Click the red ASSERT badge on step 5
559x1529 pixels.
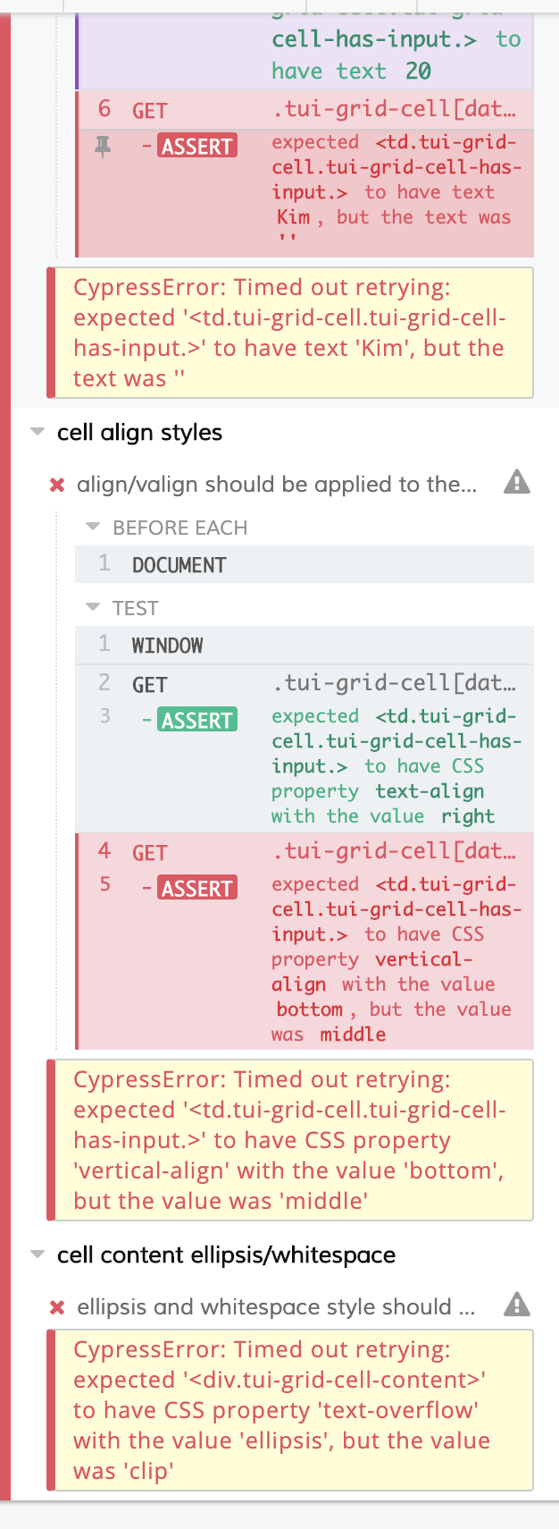(196, 888)
